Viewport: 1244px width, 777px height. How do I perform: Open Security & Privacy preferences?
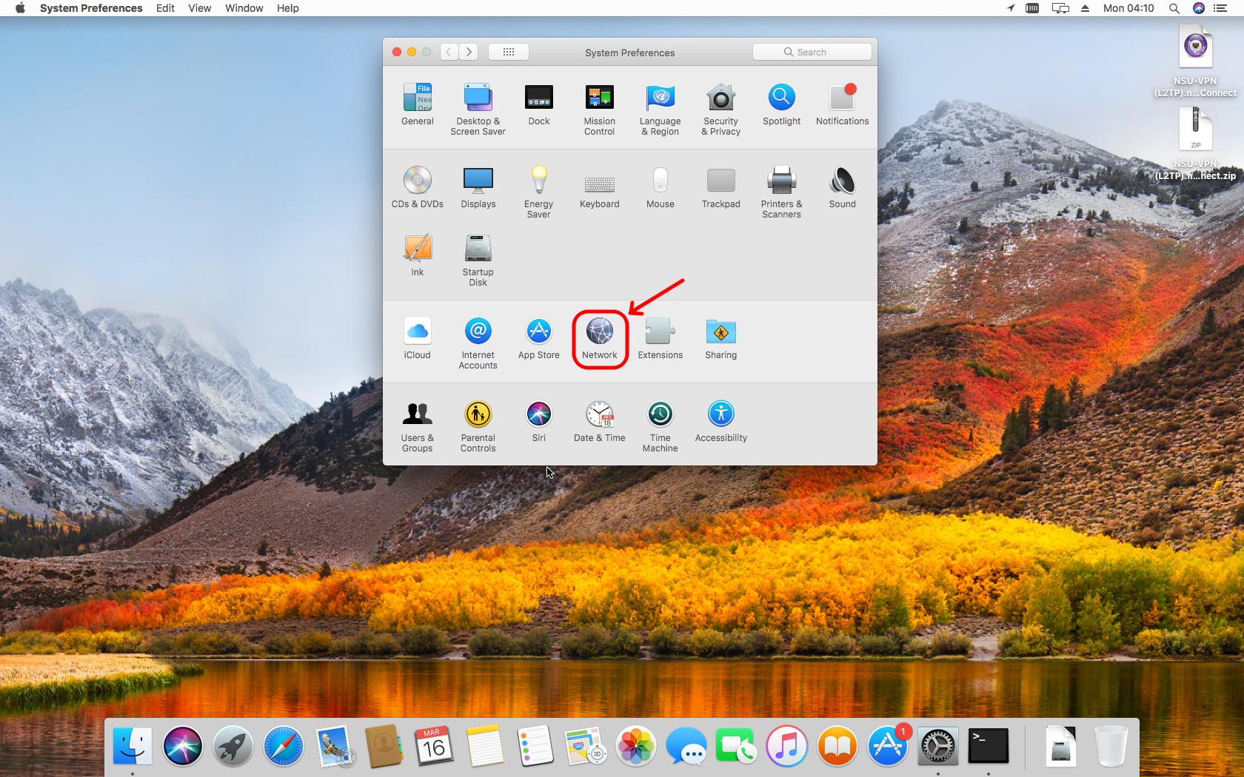point(720,110)
